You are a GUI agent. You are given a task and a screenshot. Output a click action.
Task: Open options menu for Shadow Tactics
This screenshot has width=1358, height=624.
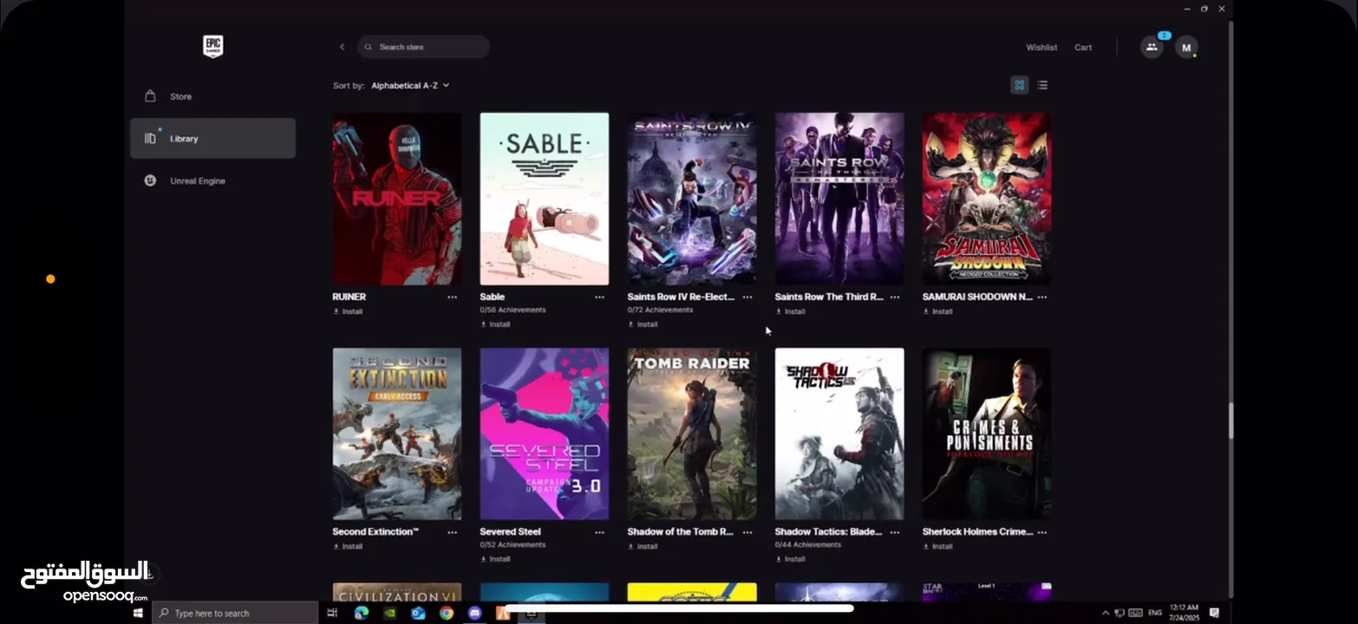click(895, 532)
